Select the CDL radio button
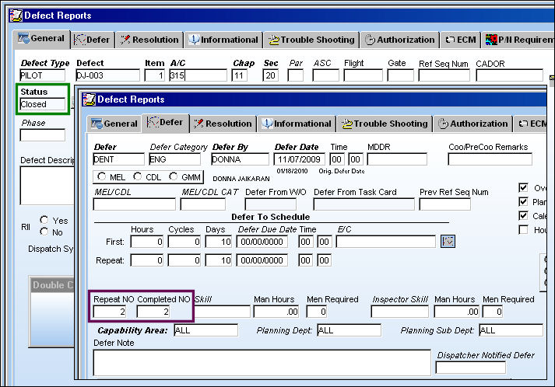The image size is (555, 387). pos(138,176)
